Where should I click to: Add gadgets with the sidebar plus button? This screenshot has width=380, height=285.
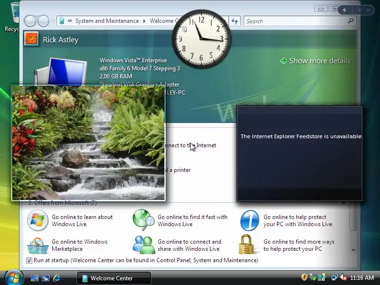click(x=344, y=10)
